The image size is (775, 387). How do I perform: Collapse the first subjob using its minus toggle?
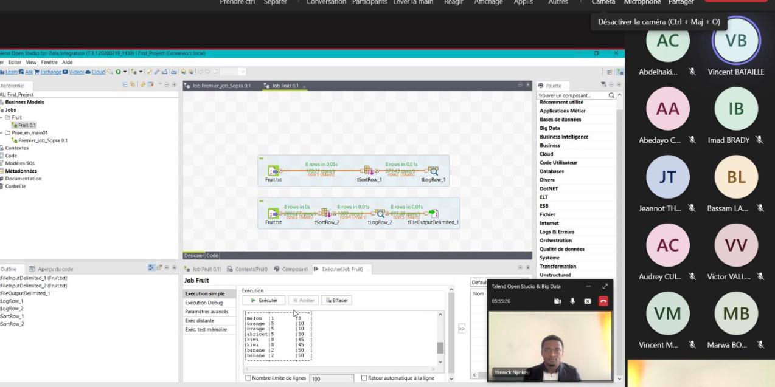(261, 158)
